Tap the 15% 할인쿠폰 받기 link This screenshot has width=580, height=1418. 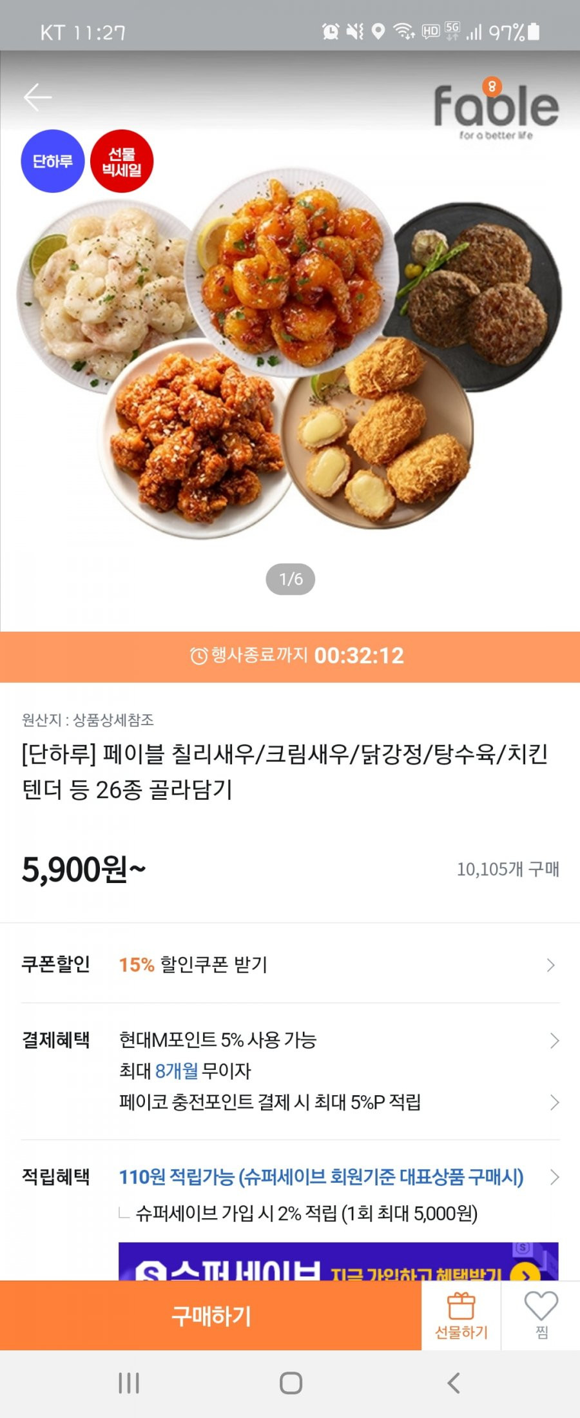[193, 965]
